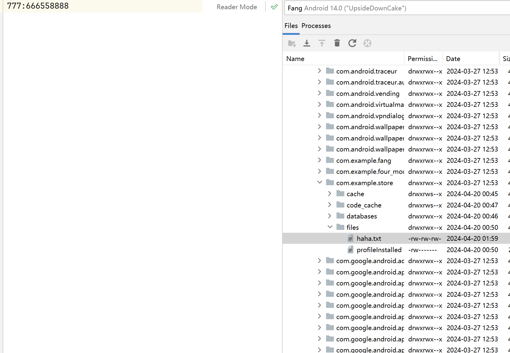Select the profileInstalled row name
Screen dimensions: 510x353
379,250
